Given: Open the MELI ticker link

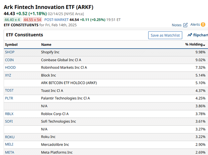Looking at the screenshot, I should 9,144.
